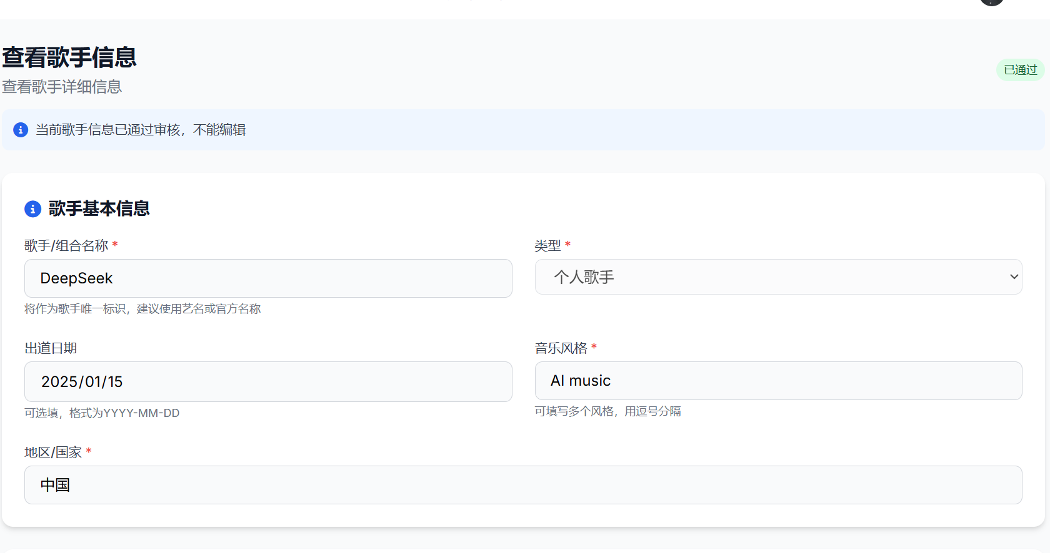Click the 地区/国家 field containing 中国
This screenshot has width=1050, height=553.
(x=523, y=485)
